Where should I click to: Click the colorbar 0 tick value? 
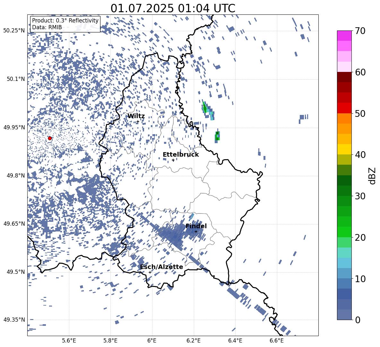(358, 320)
